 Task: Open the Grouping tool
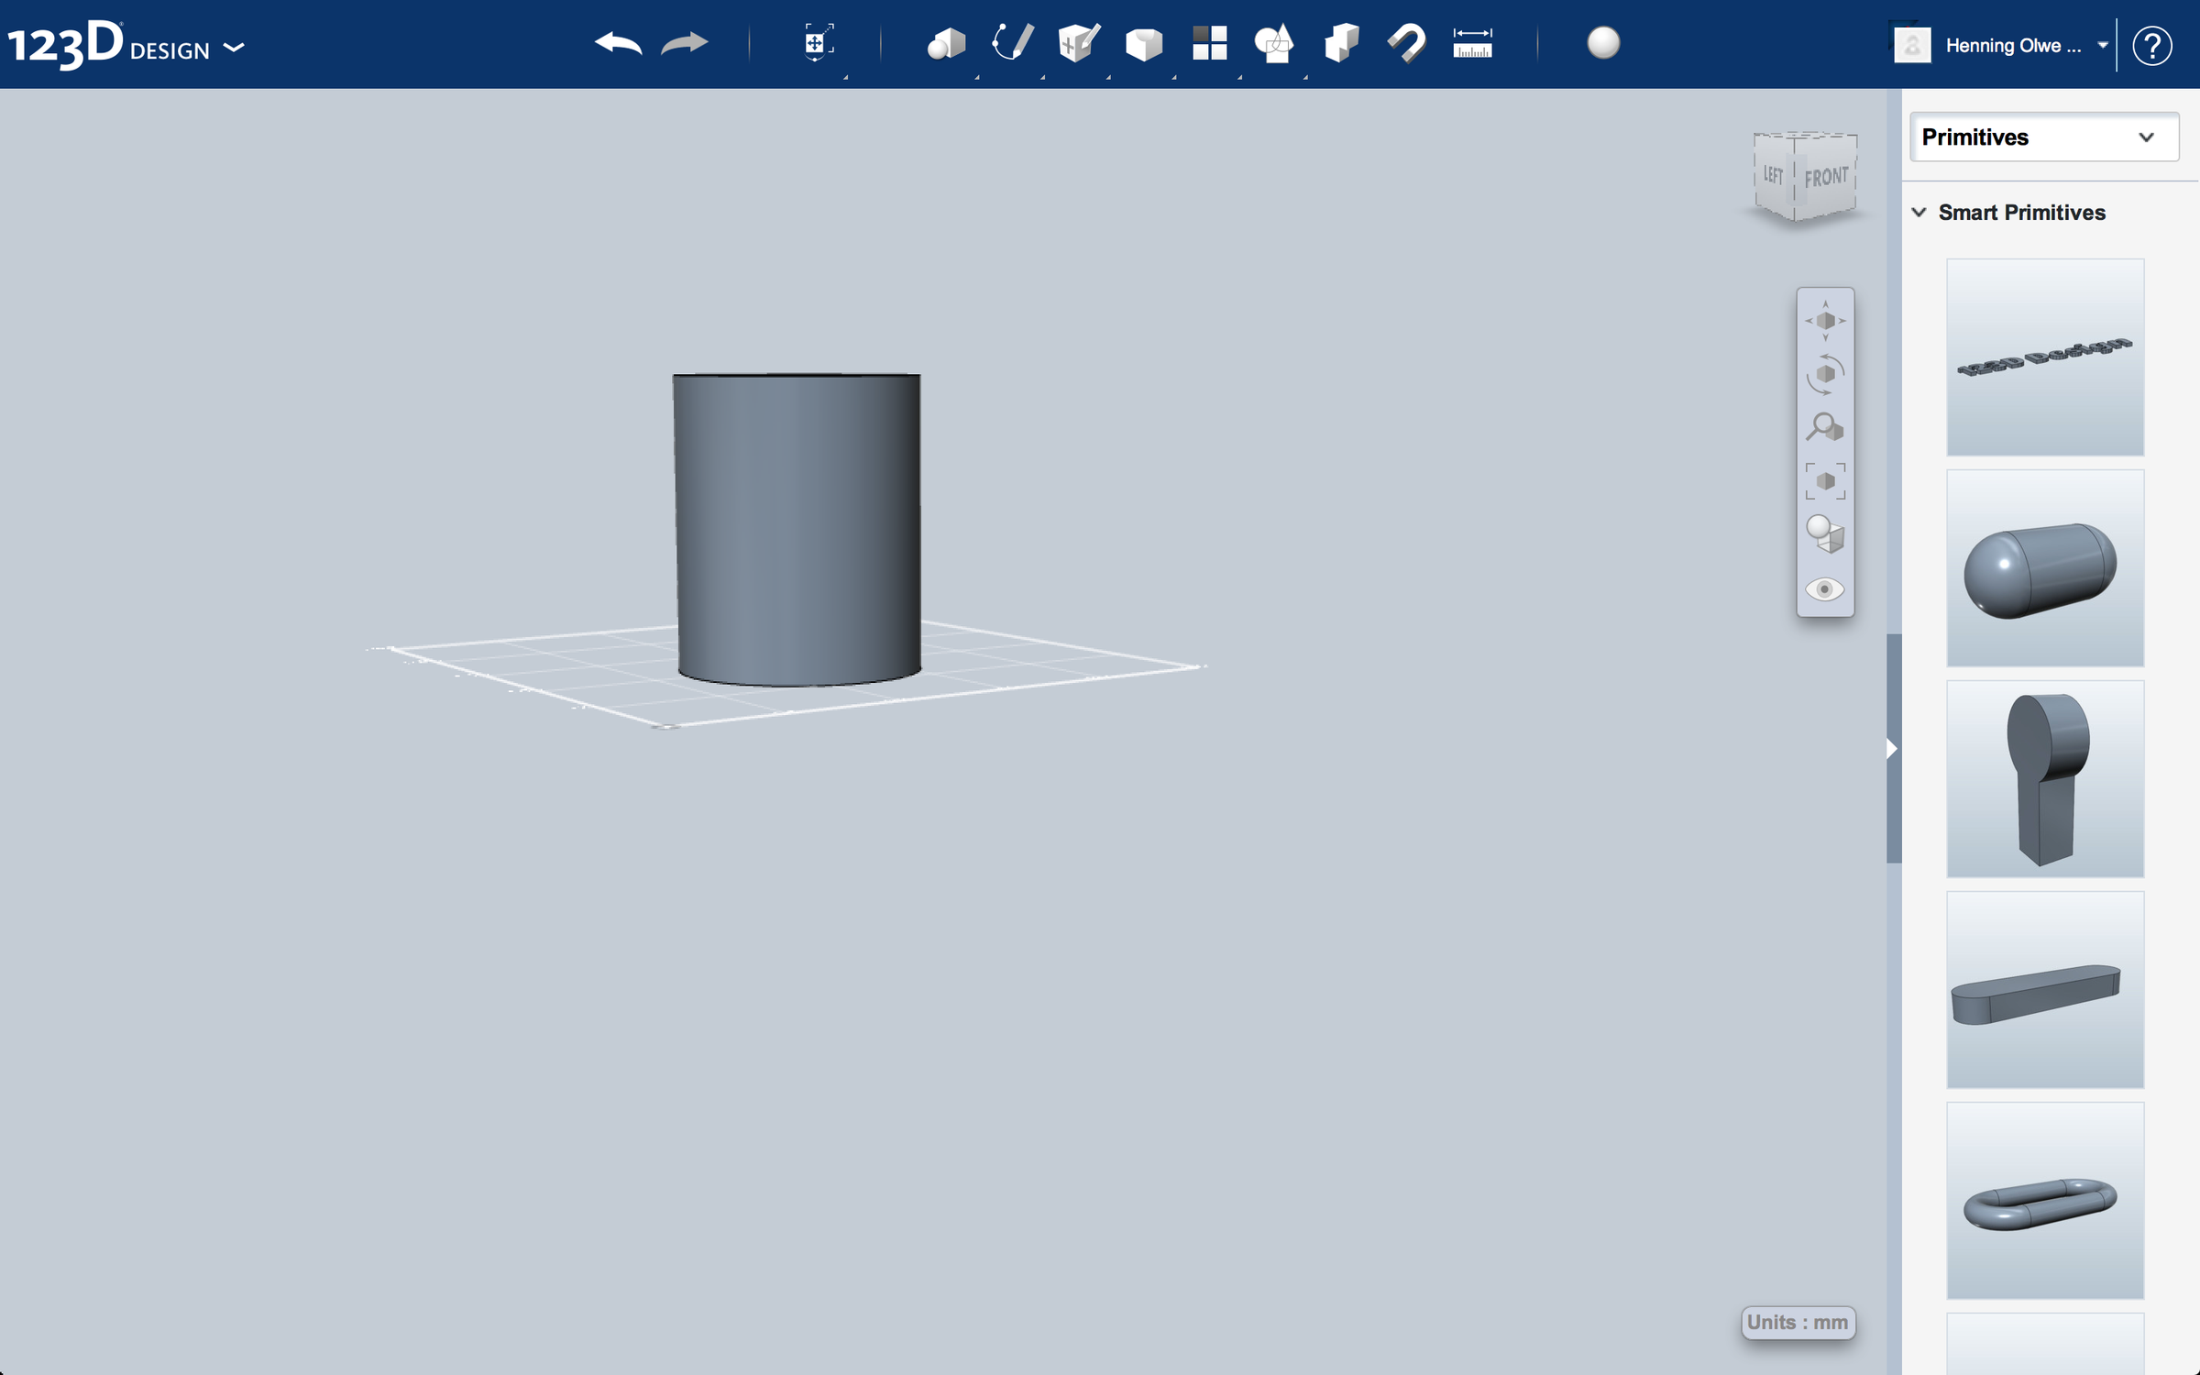pos(1274,43)
